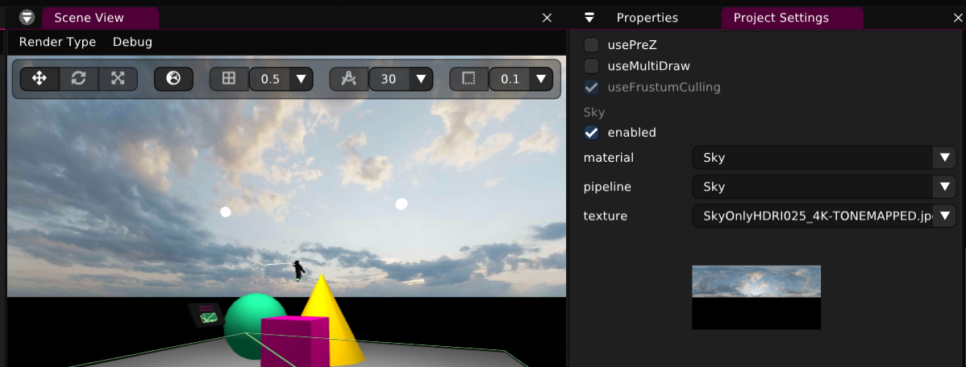Disable the Sky enabled checkbox
This screenshot has width=966, height=367.
click(591, 132)
